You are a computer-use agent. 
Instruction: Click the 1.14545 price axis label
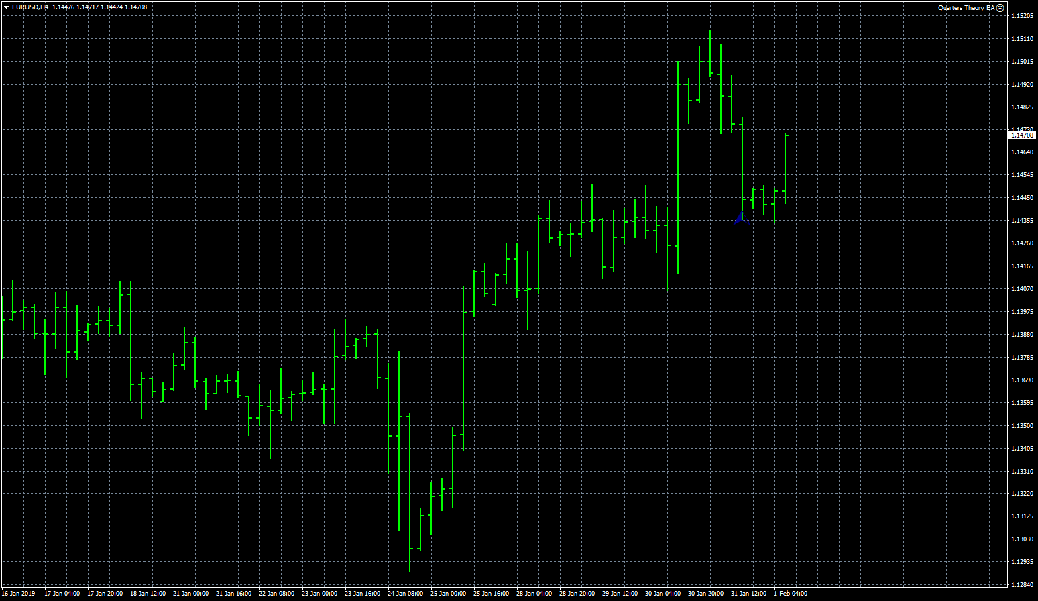coord(1022,175)
